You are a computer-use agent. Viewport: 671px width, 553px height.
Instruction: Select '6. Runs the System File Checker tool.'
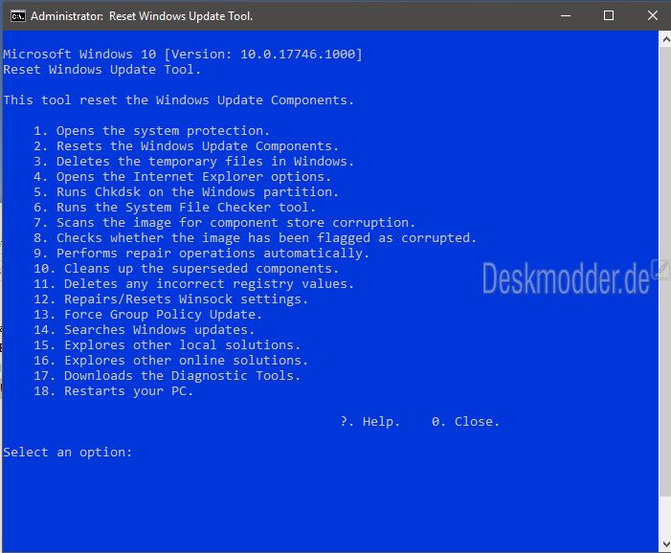174,208
